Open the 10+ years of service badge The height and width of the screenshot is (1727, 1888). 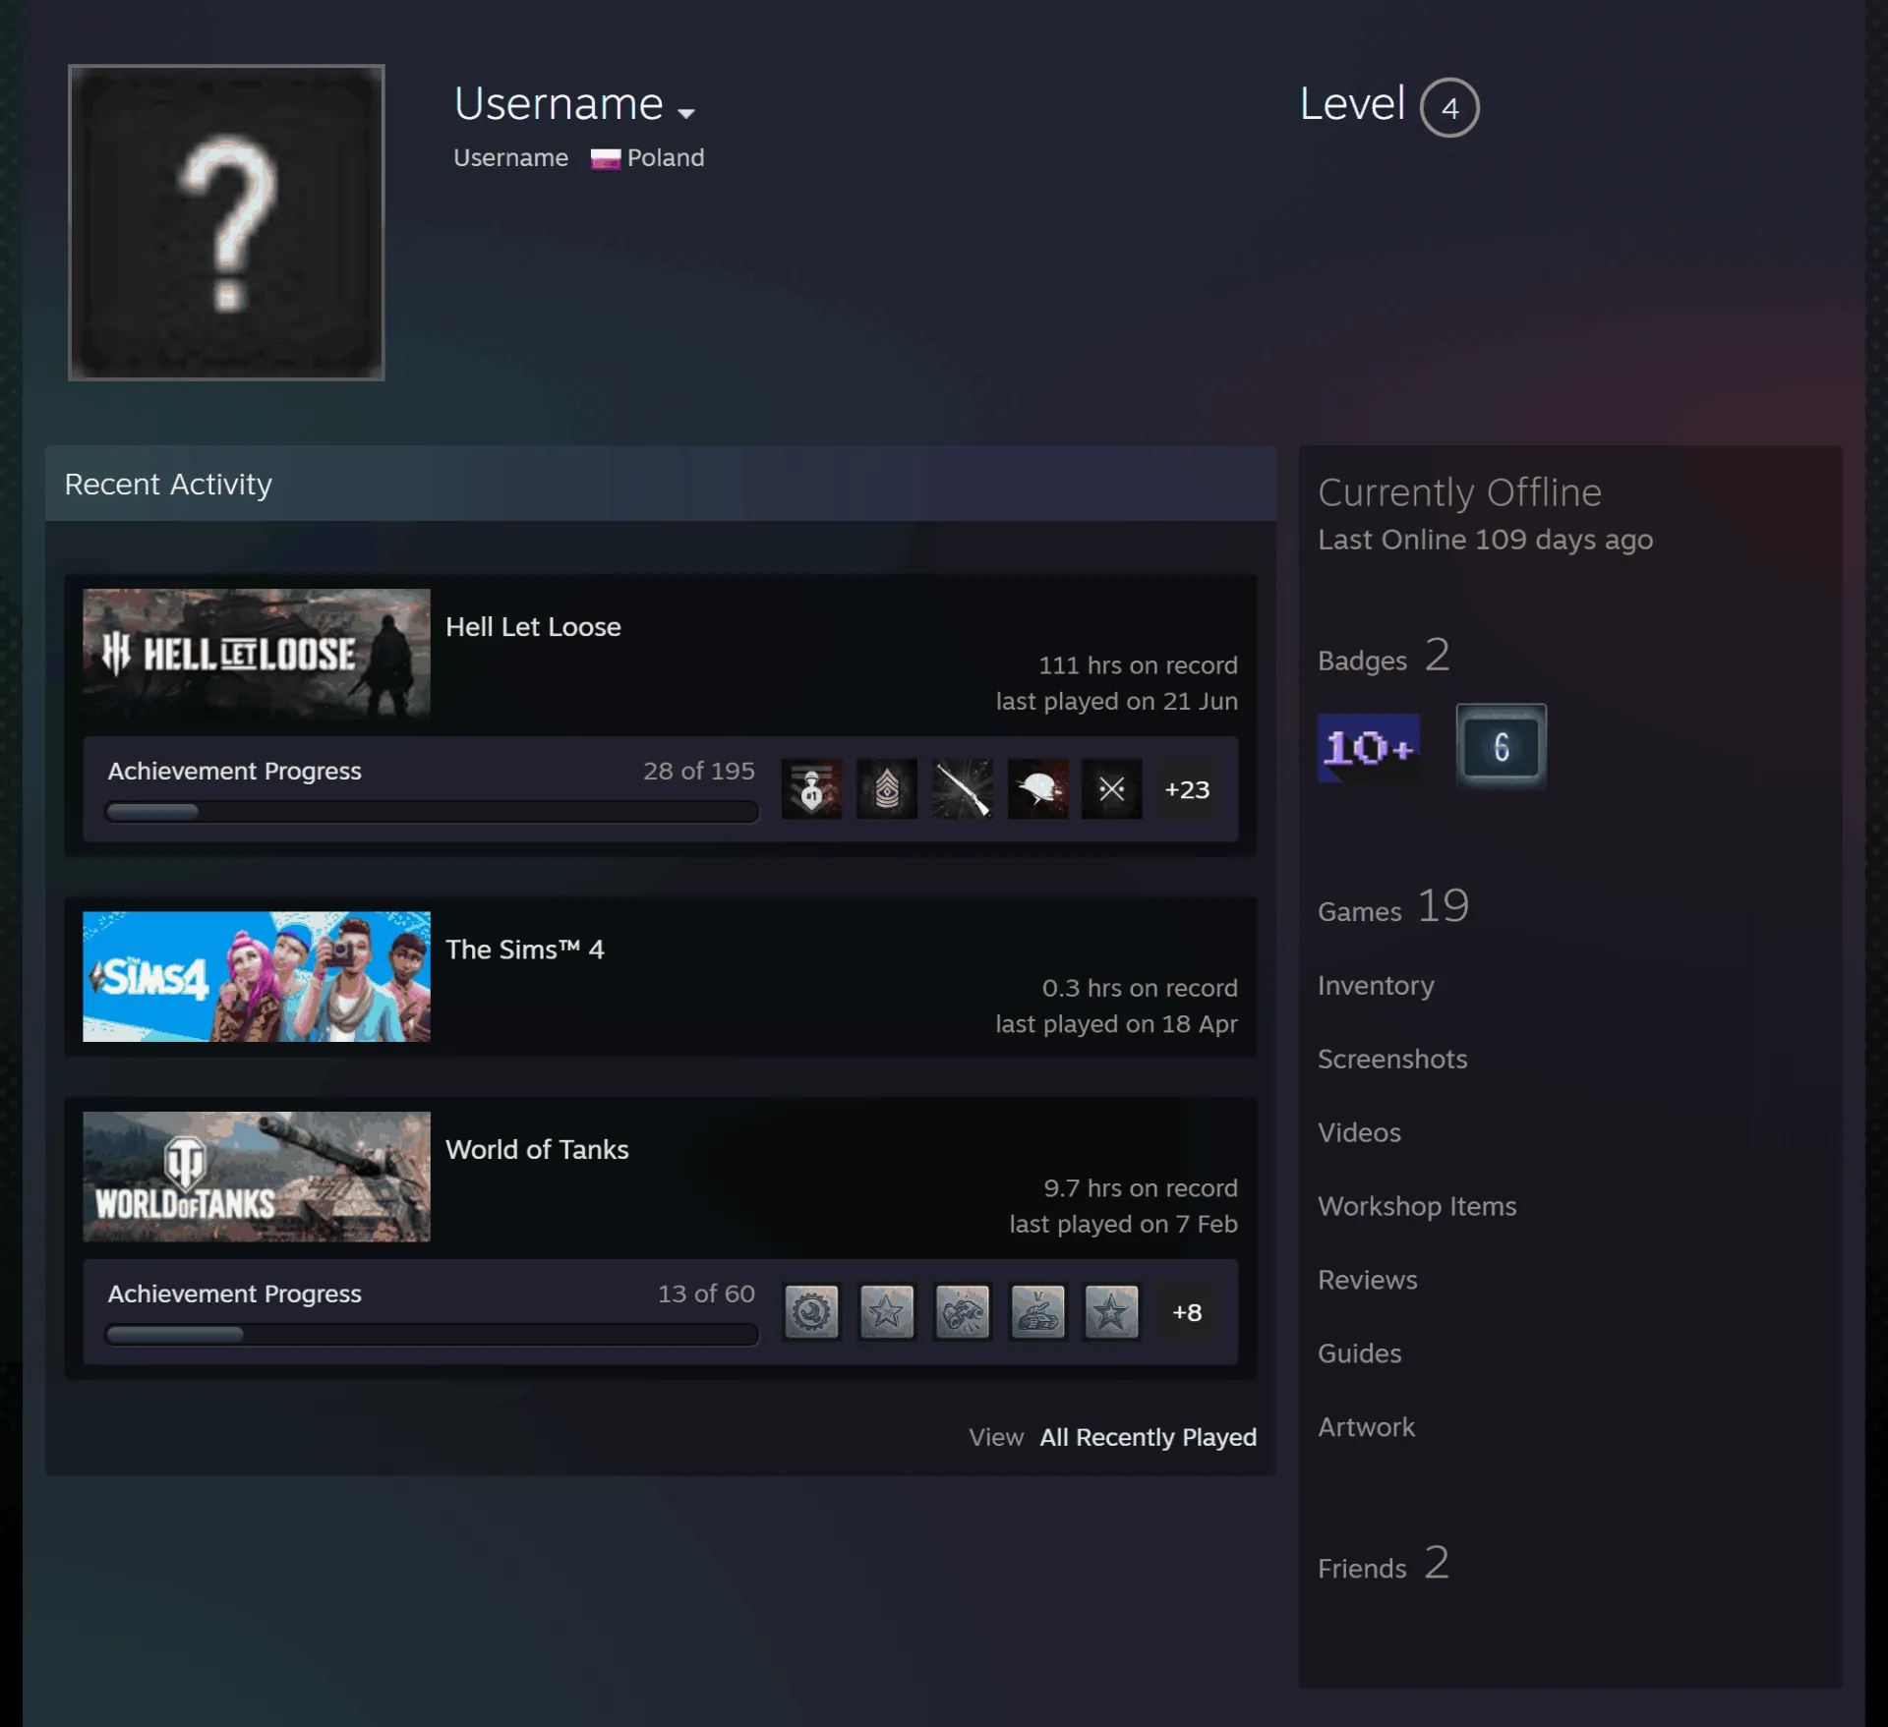pyautogui.click(x=1368, y=747)
